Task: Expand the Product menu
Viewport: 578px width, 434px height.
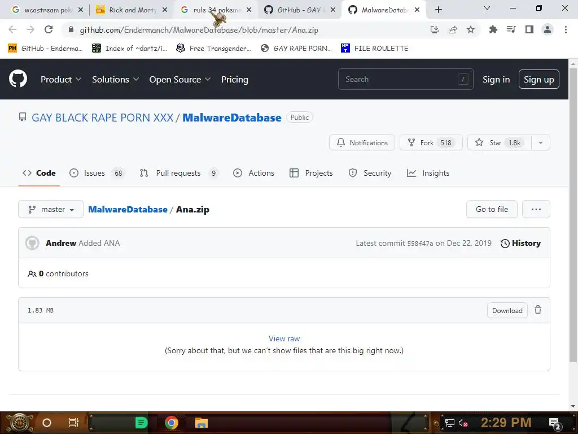Action: click(61, 79)
